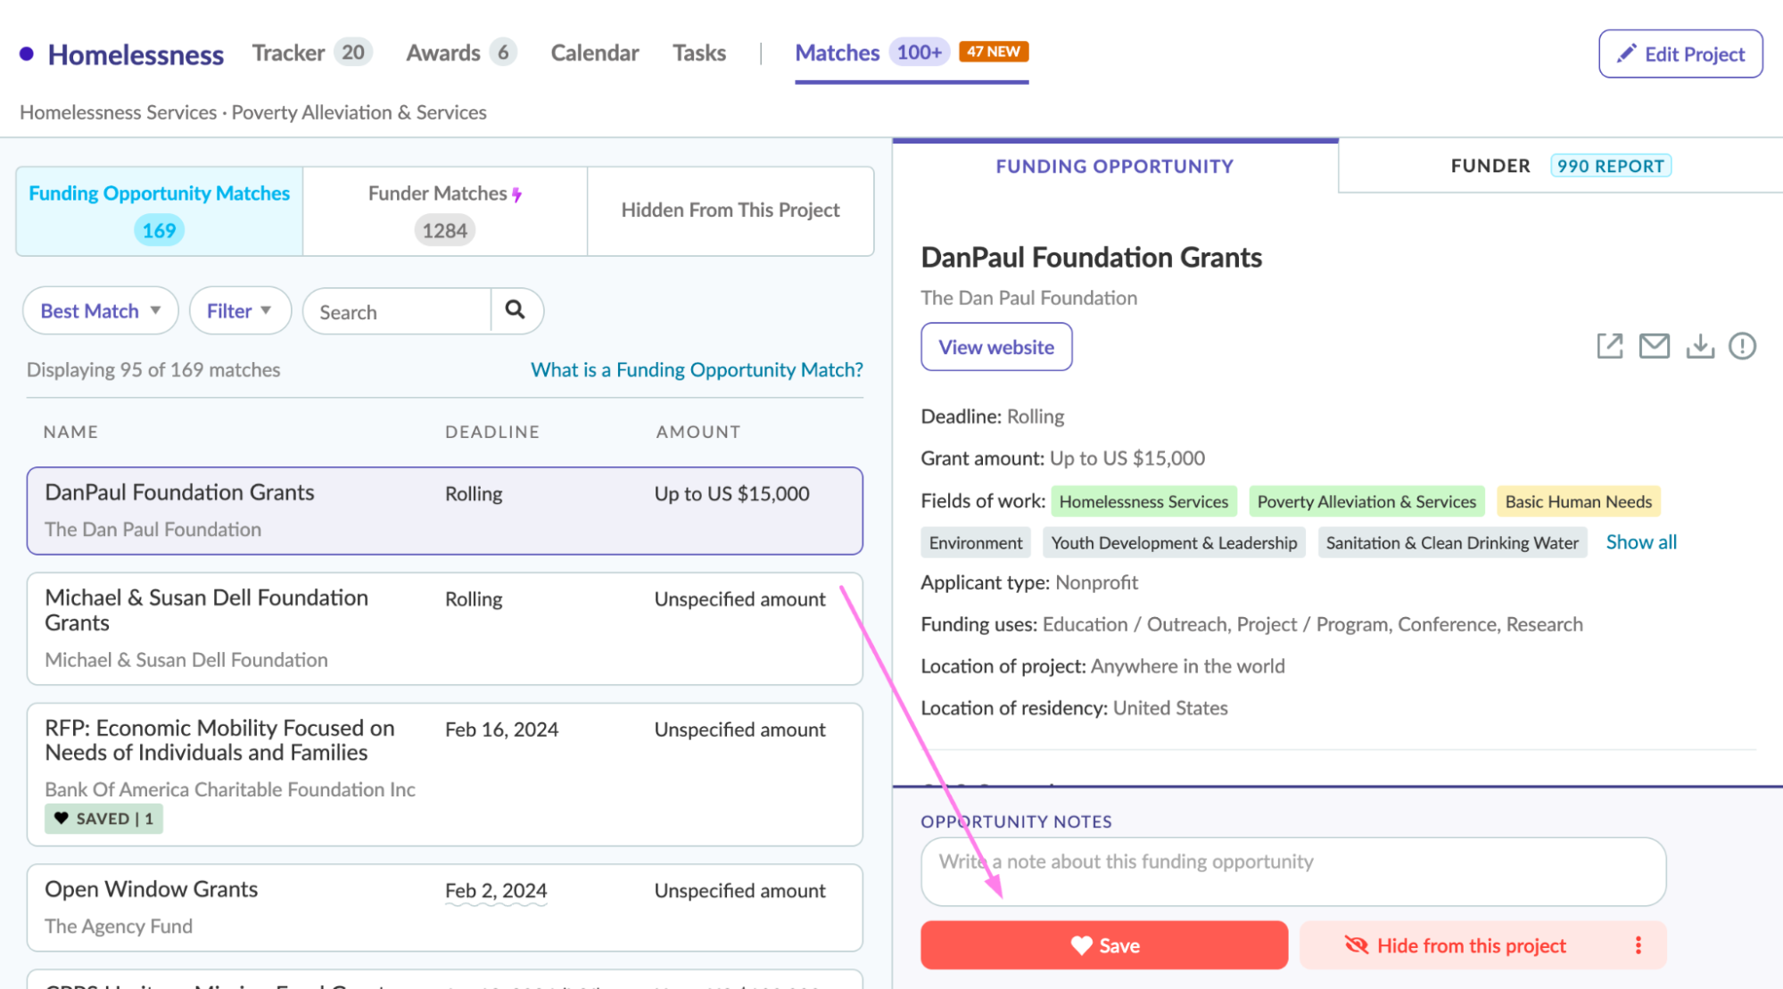
Task: Click the report issue exclamation icon
Action: tap(1741, 346)
